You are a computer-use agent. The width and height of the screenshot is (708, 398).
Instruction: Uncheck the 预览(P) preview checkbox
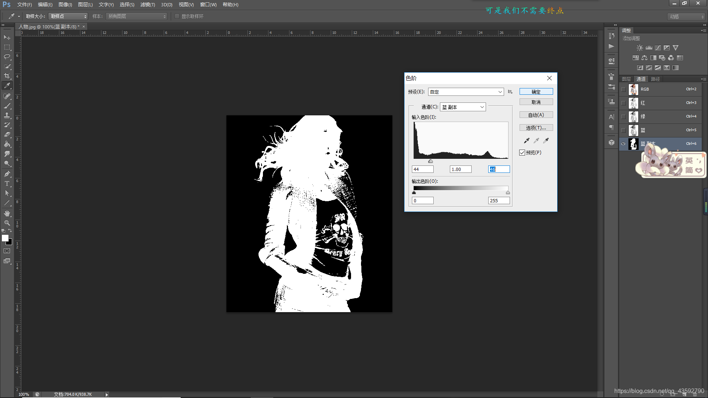pos(522,153)
